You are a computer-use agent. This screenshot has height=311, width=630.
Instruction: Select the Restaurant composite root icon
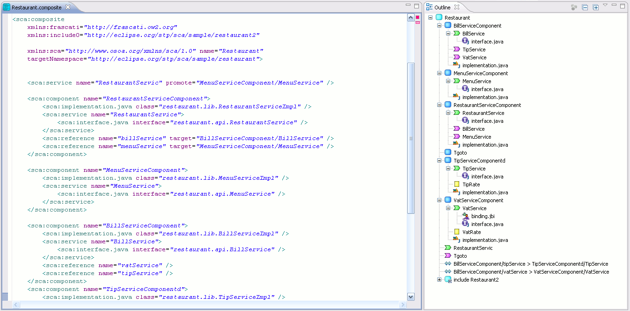(x=439, y=18)
